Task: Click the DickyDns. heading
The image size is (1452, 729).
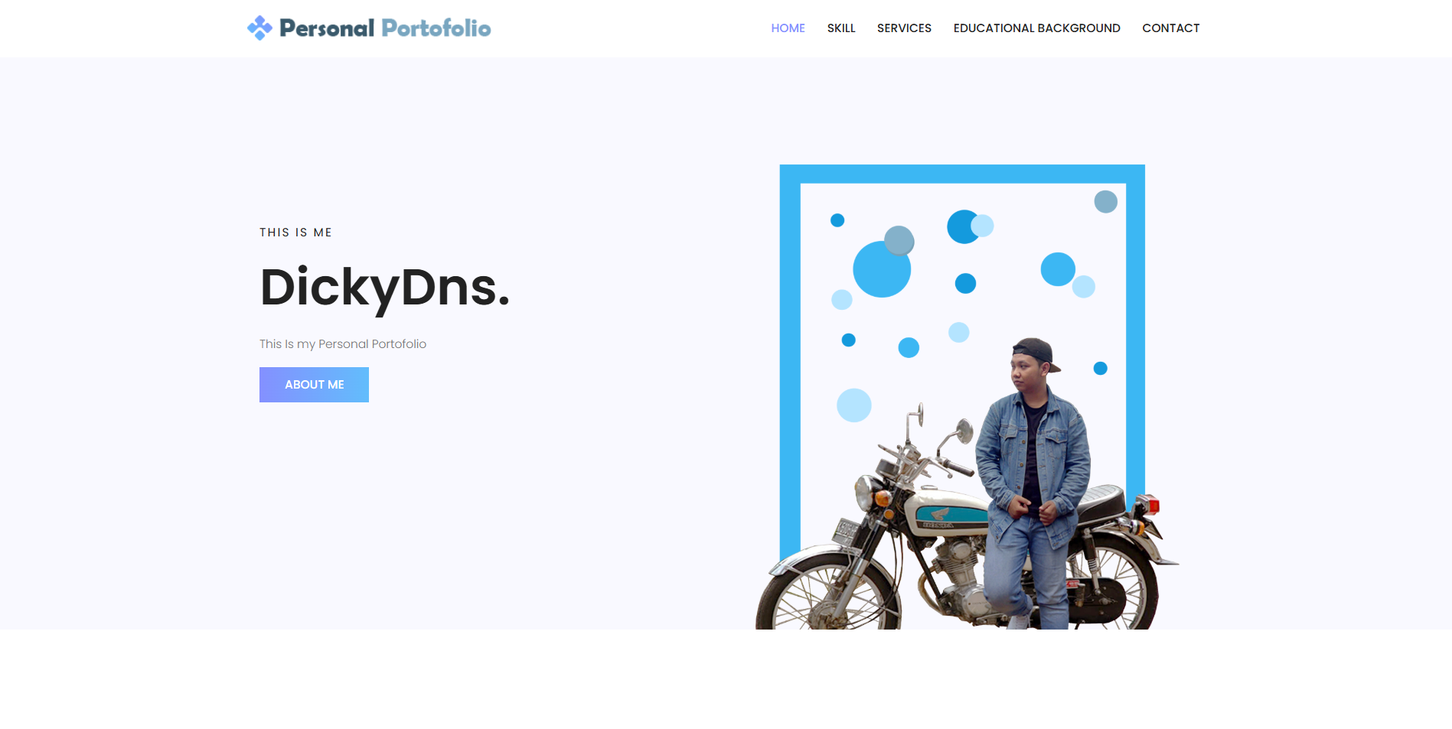Action: tap(385, 288)
